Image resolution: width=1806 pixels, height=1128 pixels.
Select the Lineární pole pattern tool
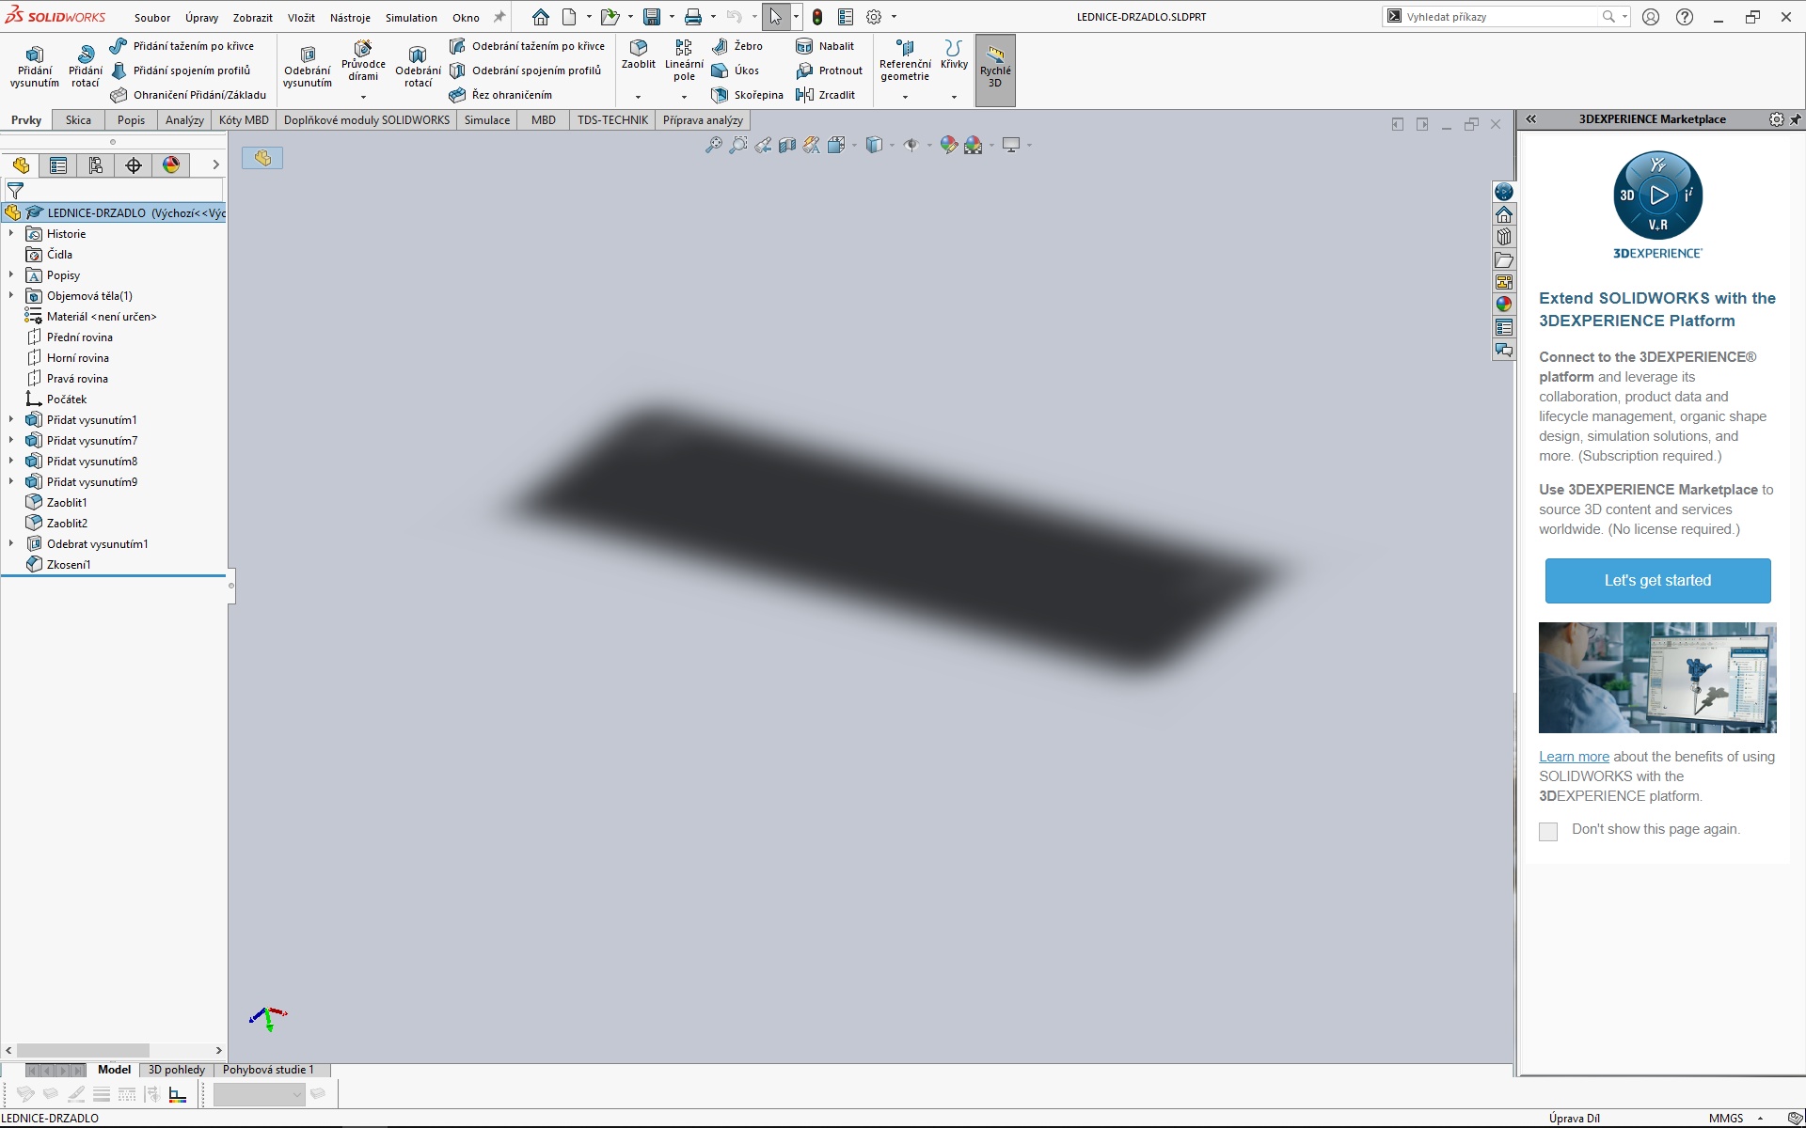(x=684, y=61)
